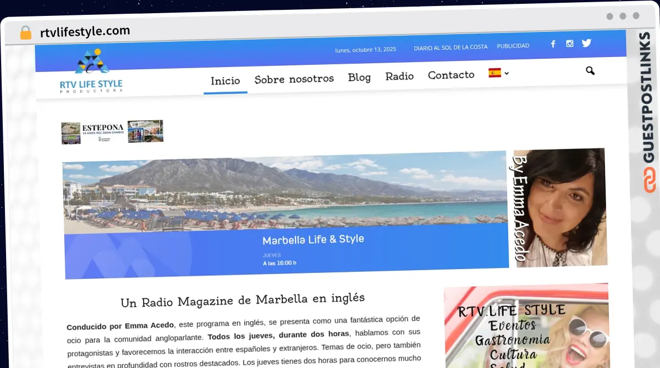Click the Estepona advertisement banner
The width and height of the screenshot is (660, 368).
(x=112, y=132)
